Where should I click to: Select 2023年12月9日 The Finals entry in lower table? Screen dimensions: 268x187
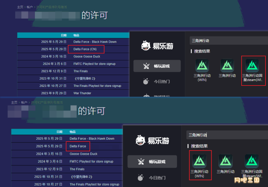77,169
